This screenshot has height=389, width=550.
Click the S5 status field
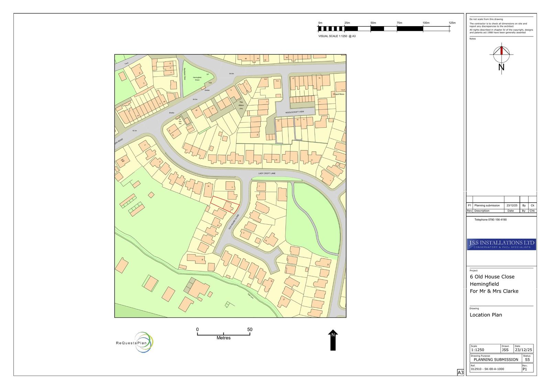(527, 359)
